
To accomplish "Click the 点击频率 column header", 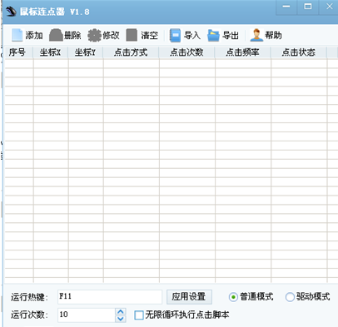I will 243,52.
